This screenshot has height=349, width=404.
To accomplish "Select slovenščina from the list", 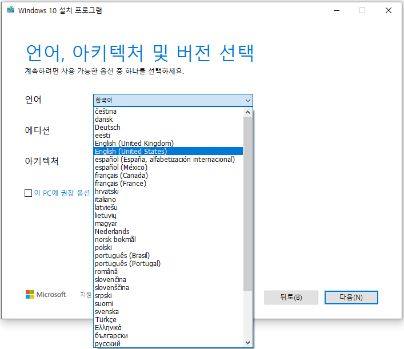I will click(168, 287).
